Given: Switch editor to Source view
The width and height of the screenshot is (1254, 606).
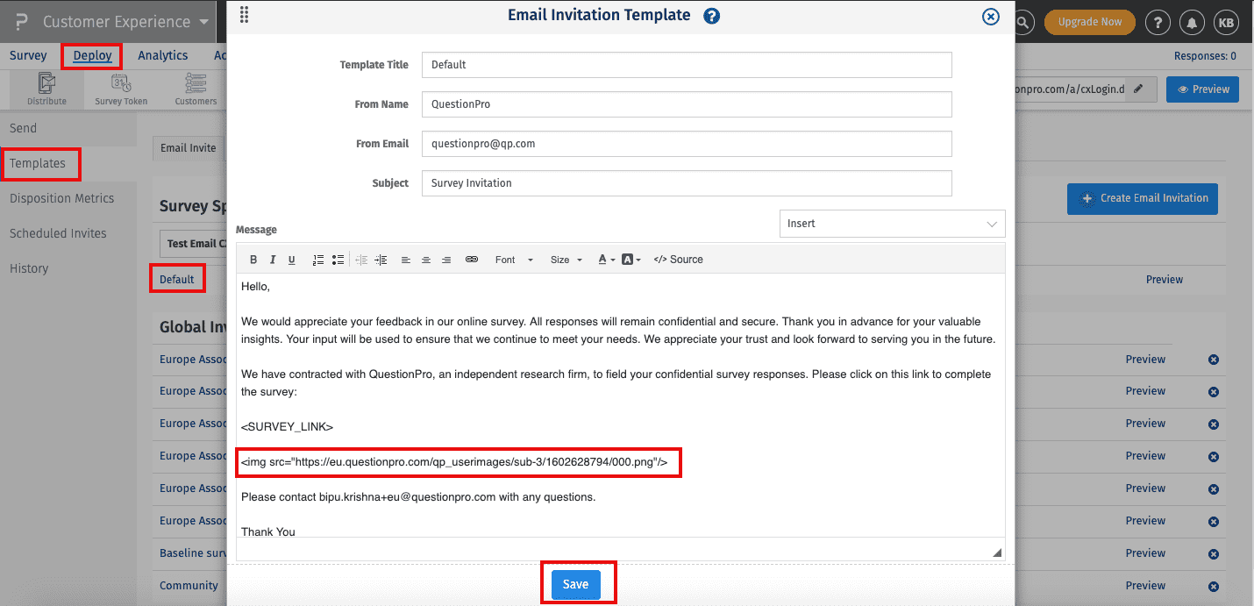Looking at the screenshot, I should coord(679,260).
